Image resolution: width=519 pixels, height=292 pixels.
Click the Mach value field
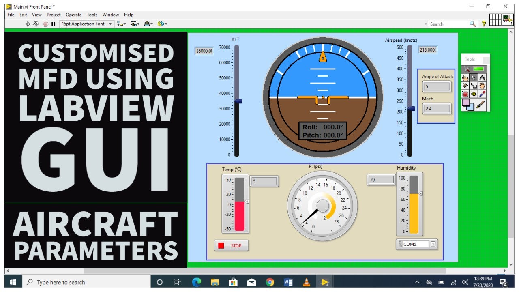[x=437, y=109]
